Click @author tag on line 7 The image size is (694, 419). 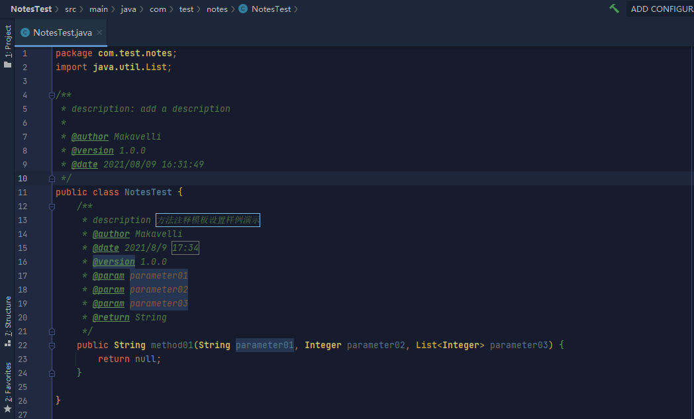tap(90, 137)
